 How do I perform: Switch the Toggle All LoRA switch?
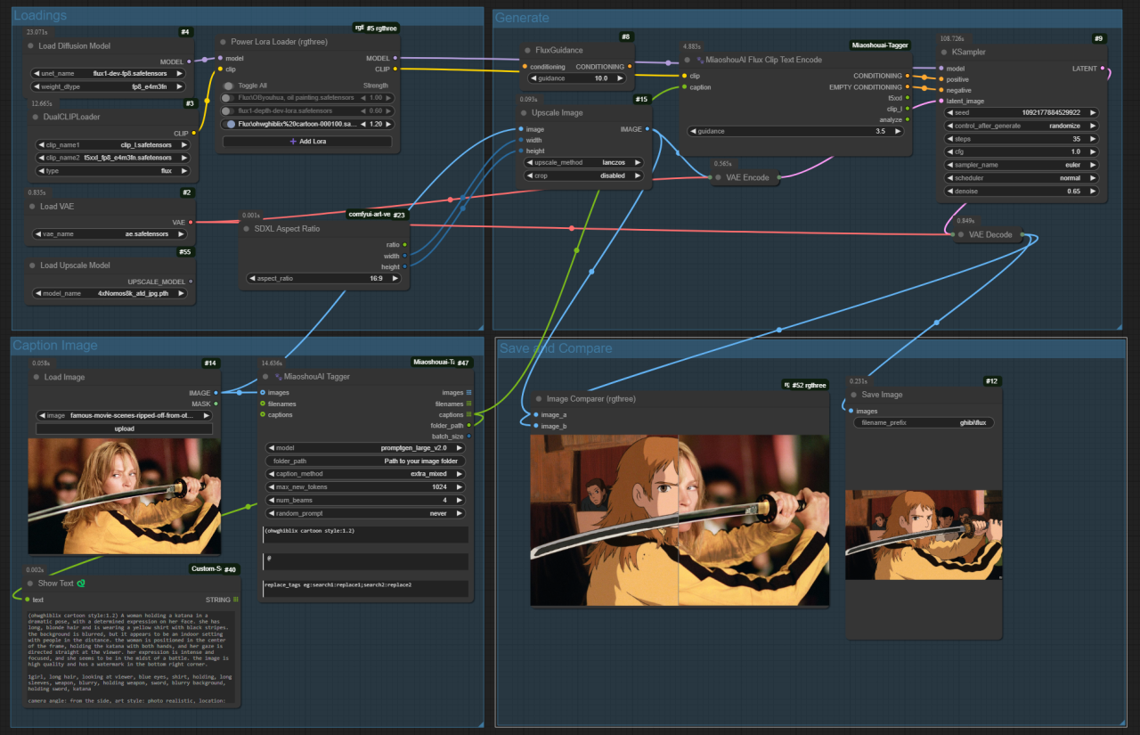pos(229,86)
